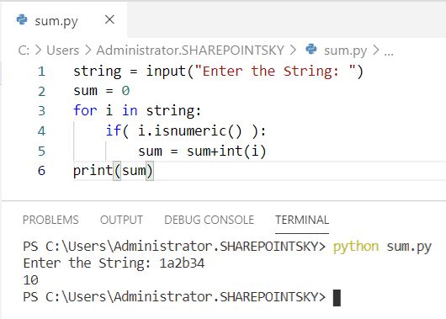Click the sum.py breadcrumb item
Viewport: 446px width, 319px height.
click(x=345, y=51)
